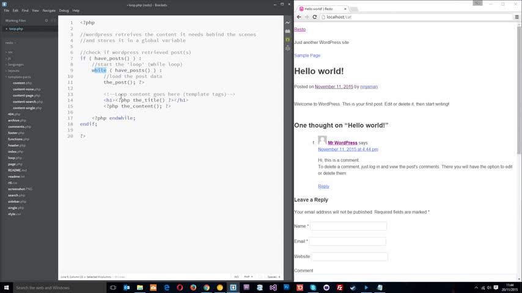
Task: Click Chrome's back arrow
Action: point(299,17)
